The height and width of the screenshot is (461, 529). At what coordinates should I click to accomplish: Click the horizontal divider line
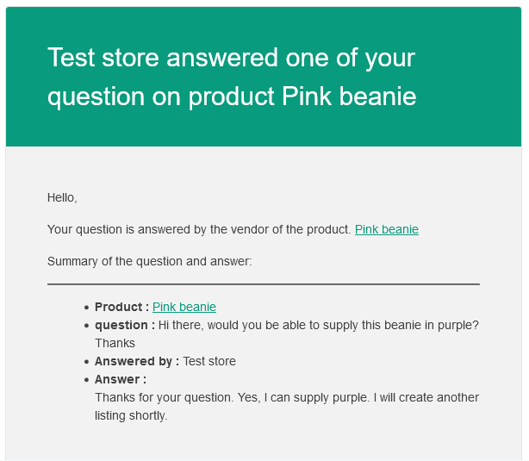[263, 283]
